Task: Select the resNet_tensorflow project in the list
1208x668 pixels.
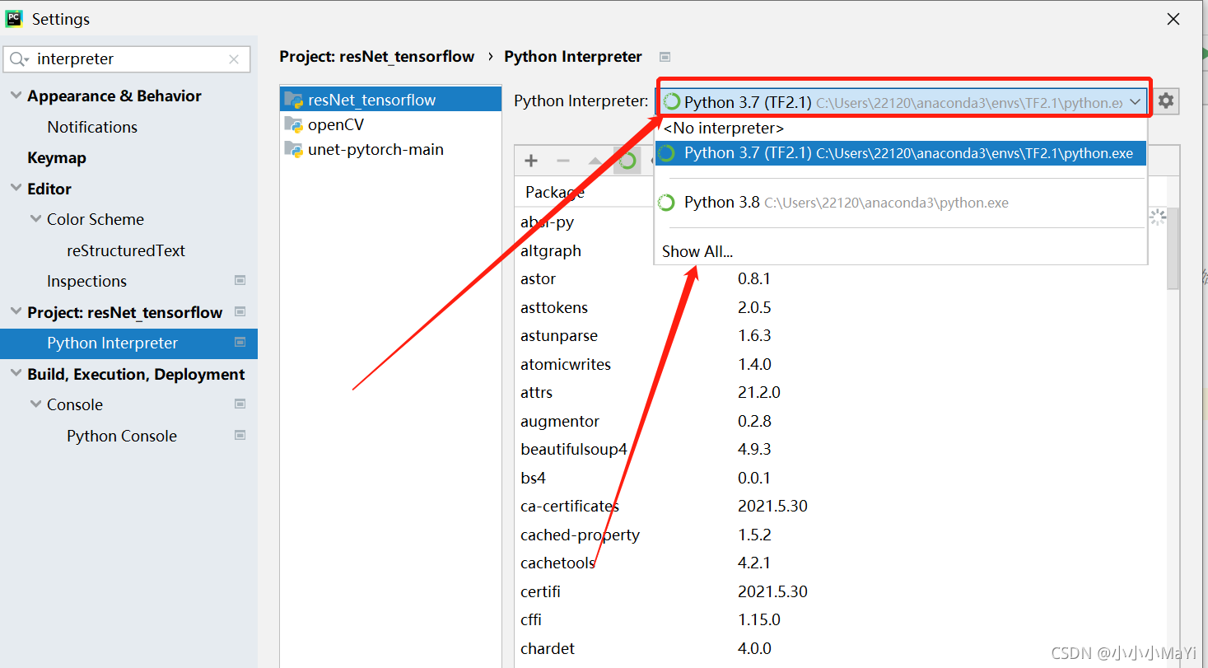Action: 390,100
